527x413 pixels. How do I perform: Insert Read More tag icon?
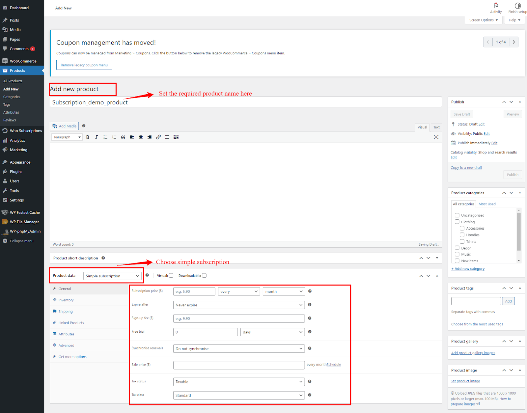pos(167,137)
